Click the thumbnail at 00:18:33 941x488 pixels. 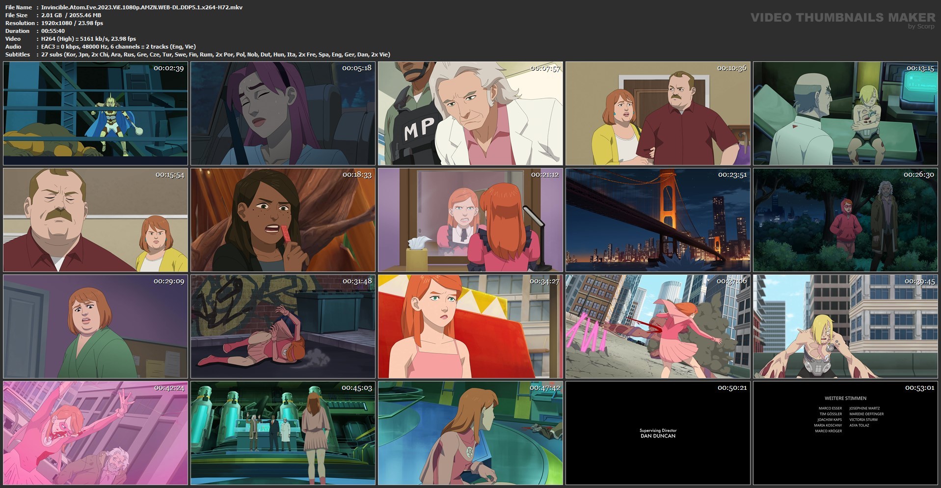coord(283,220)
